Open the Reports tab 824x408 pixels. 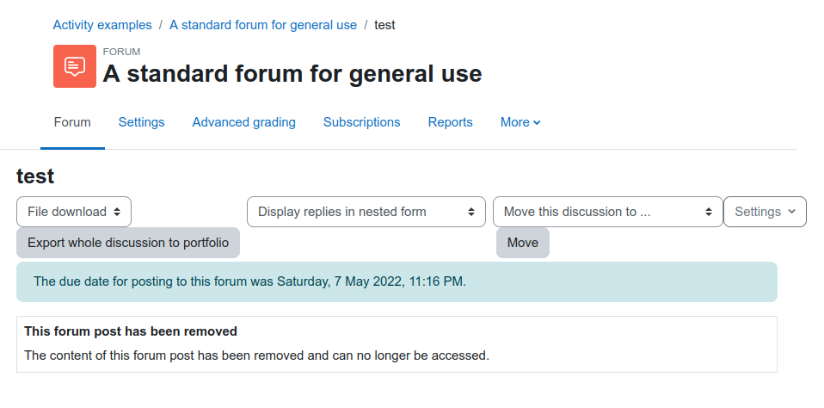[451, 122]
